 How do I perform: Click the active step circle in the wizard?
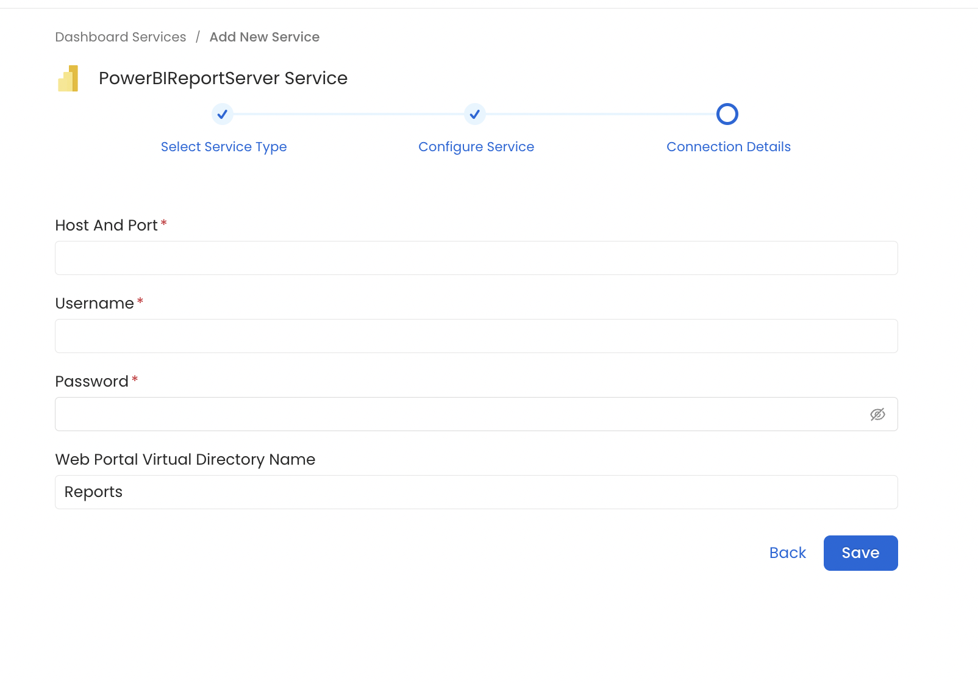(727, 114)
